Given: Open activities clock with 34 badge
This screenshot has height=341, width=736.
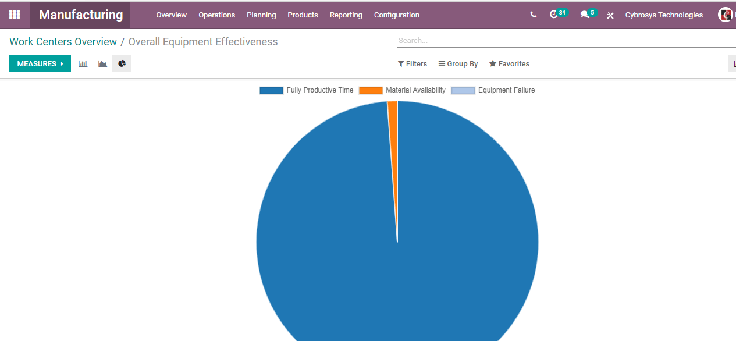Looking at the screenshot, I should pos(558,15).
